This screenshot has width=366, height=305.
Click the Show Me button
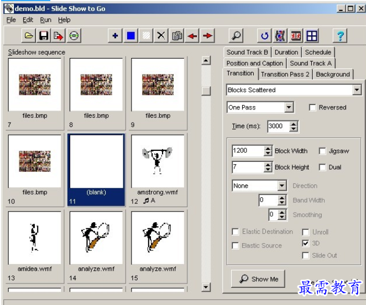[x=258, y=279]
